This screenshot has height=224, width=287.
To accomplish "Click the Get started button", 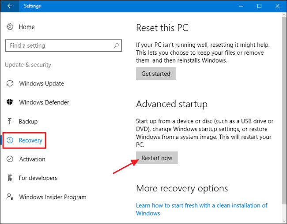I will 156,74.
